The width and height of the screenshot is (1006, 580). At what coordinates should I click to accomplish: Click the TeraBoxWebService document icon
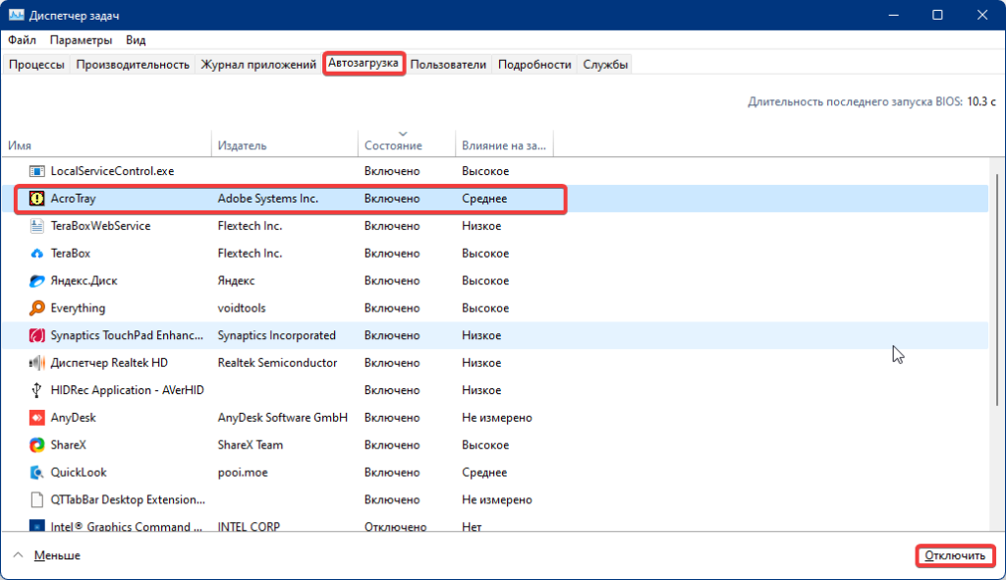pos(37,226)
